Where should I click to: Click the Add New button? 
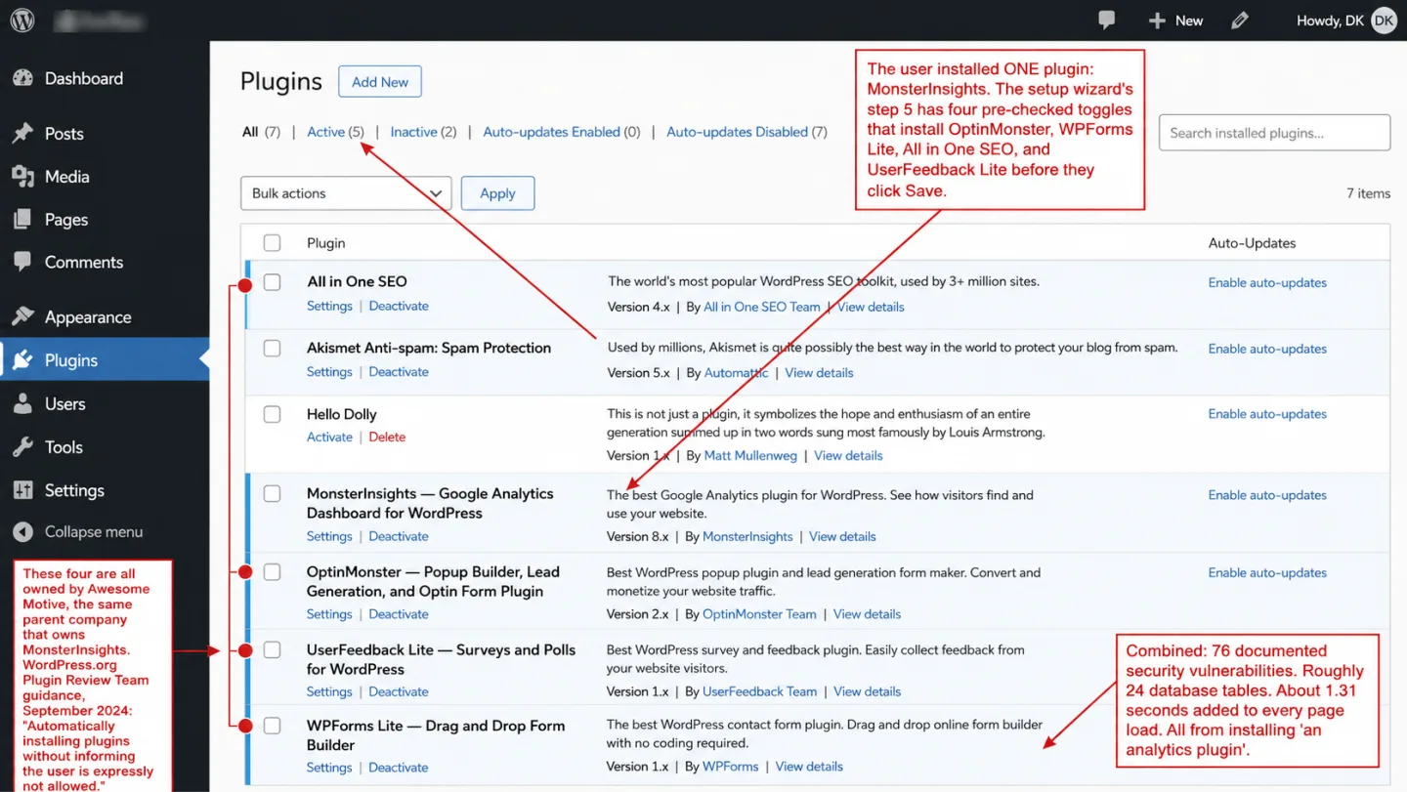pyautogui.click(x=380, y=82)
